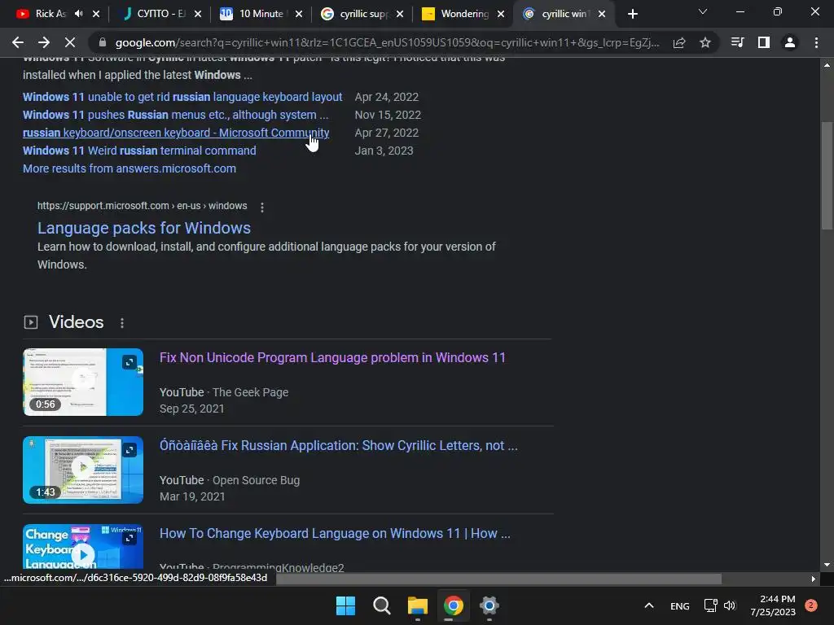Click the Videos section play-box icon
The width and height of the screenshot is (834, 625).
pos(31,322)
